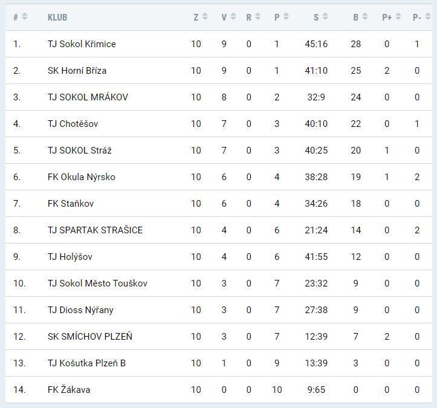Open TJ Sokol Křimice club link
The image size is (437, 408).
pos(82,44)
